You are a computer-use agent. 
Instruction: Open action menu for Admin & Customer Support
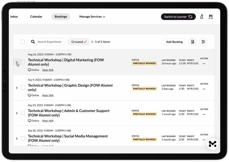204,114
